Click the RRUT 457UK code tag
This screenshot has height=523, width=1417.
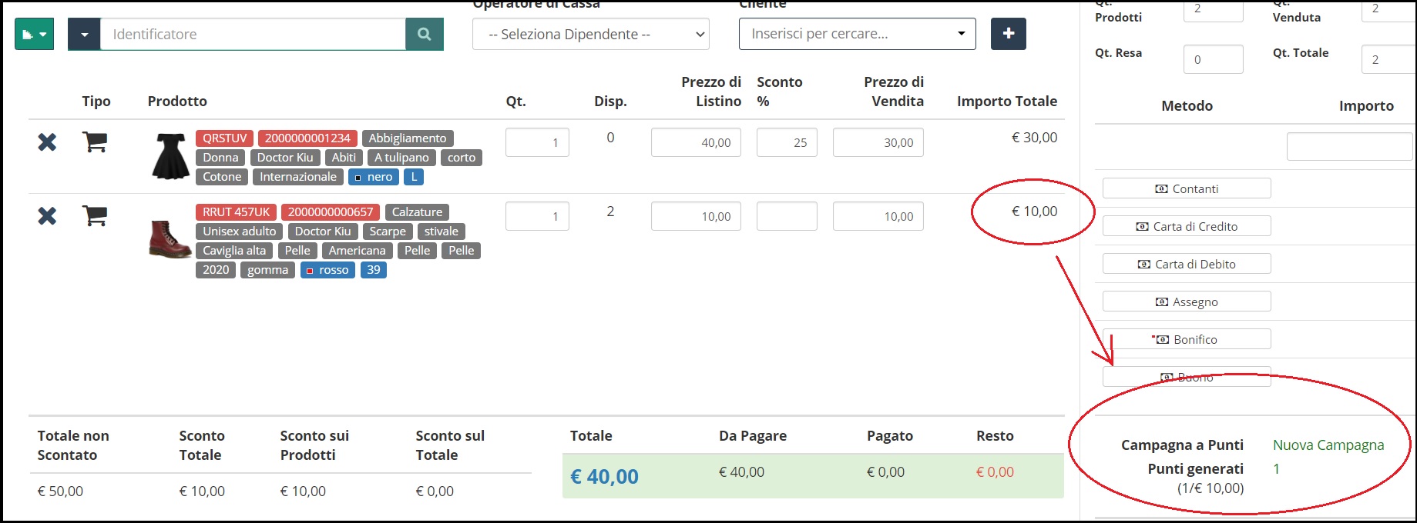(x=236, y=212)
